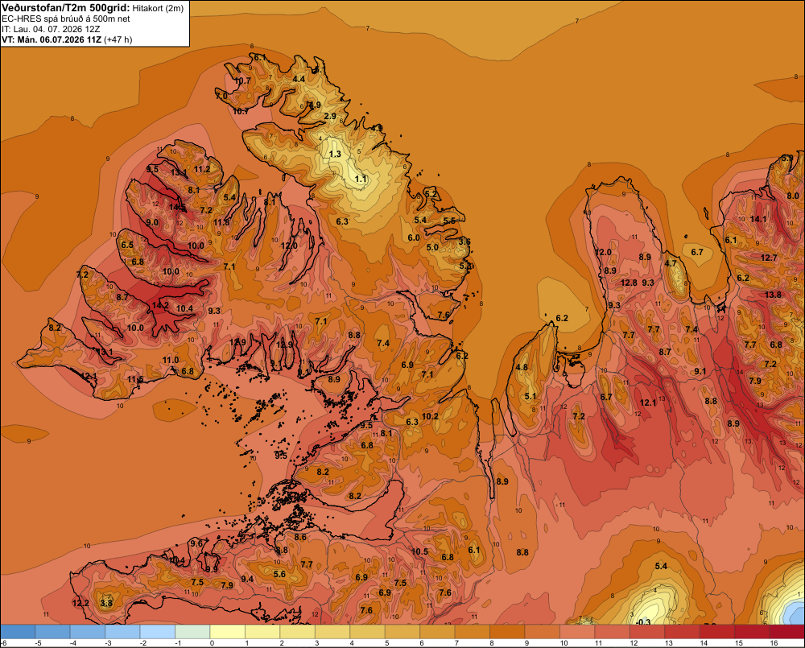Click the legend color cell between -1 and 0
805x648 pixels.
point(192,632)
